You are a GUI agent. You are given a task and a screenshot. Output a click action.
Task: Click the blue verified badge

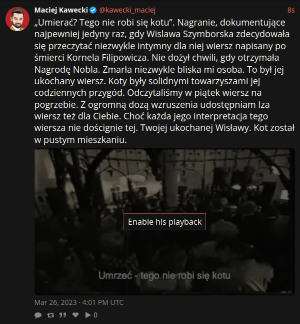pos(93,10)
